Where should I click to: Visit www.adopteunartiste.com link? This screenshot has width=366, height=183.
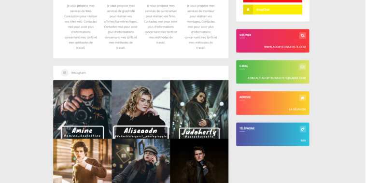click(x=285, y=47)
